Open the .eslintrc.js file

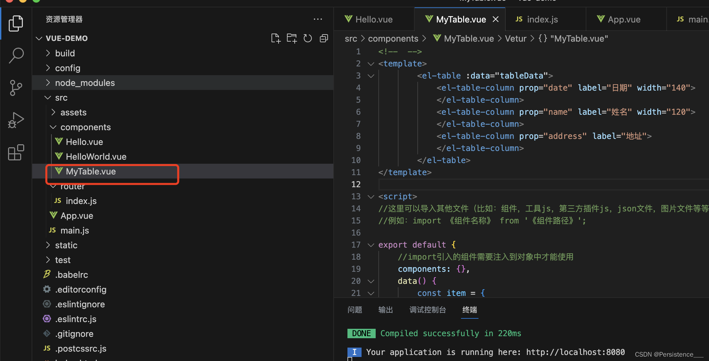(183, 319)
